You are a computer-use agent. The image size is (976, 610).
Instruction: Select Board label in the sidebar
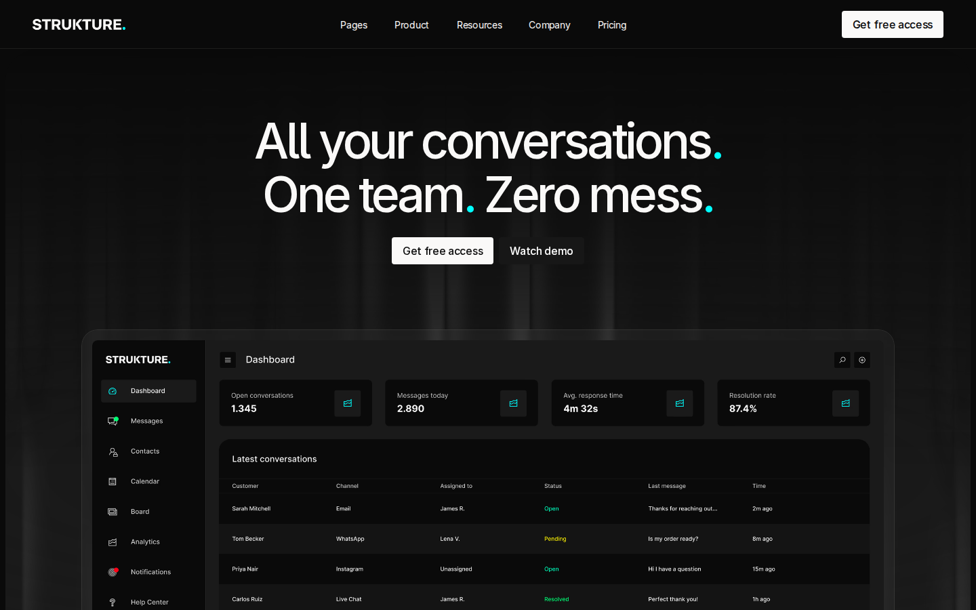pyautogui.click(x=140, y=512)
